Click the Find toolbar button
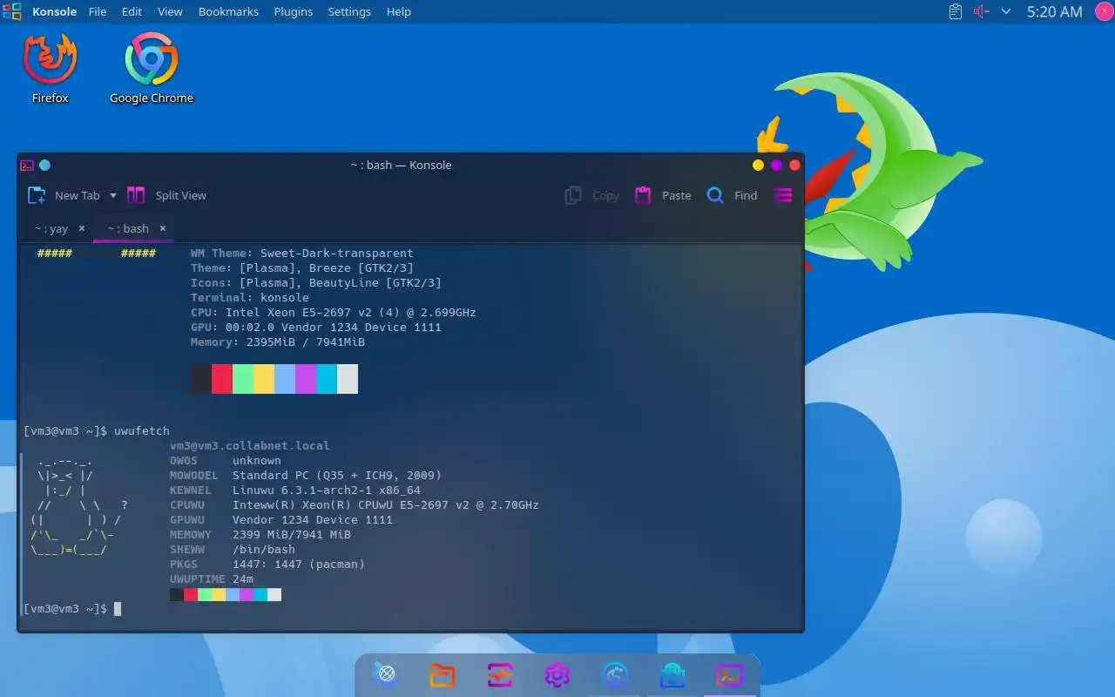1115x697 pixels. (732, 195)
